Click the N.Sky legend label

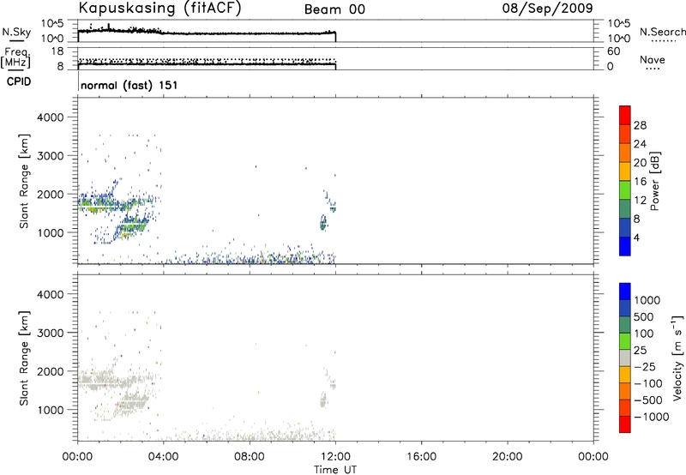pyautogui.click(x=16, y=32)
